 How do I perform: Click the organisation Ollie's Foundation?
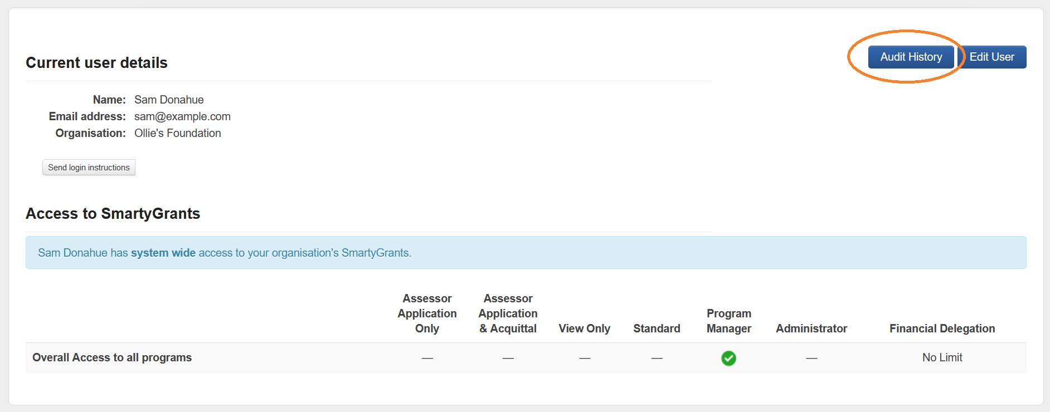(177, 133)
